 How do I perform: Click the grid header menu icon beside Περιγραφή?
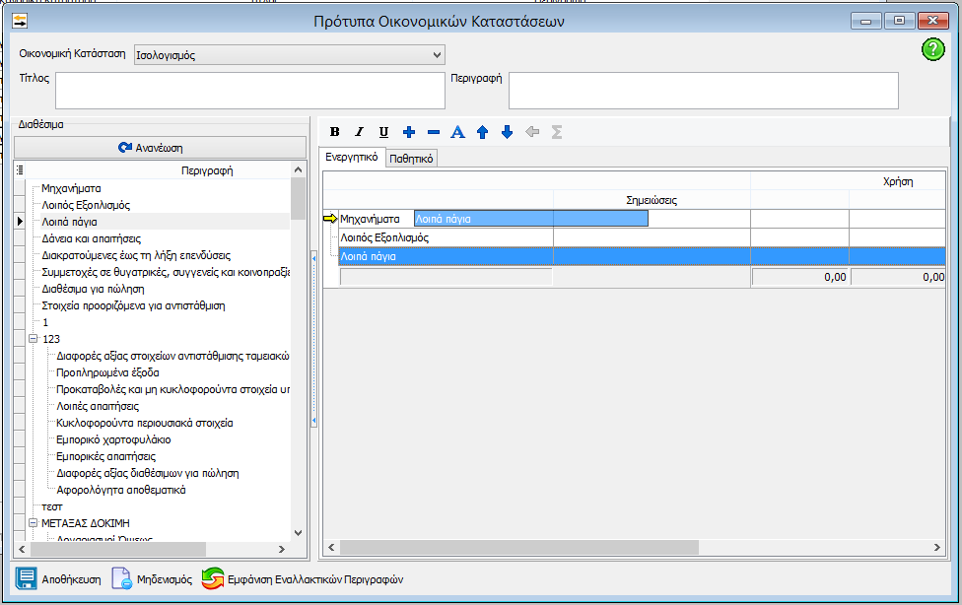click(20, 169)
